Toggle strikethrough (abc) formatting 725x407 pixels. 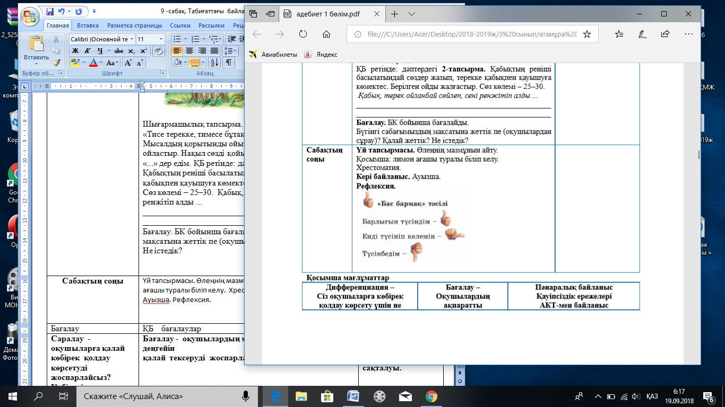pos(119,51)
